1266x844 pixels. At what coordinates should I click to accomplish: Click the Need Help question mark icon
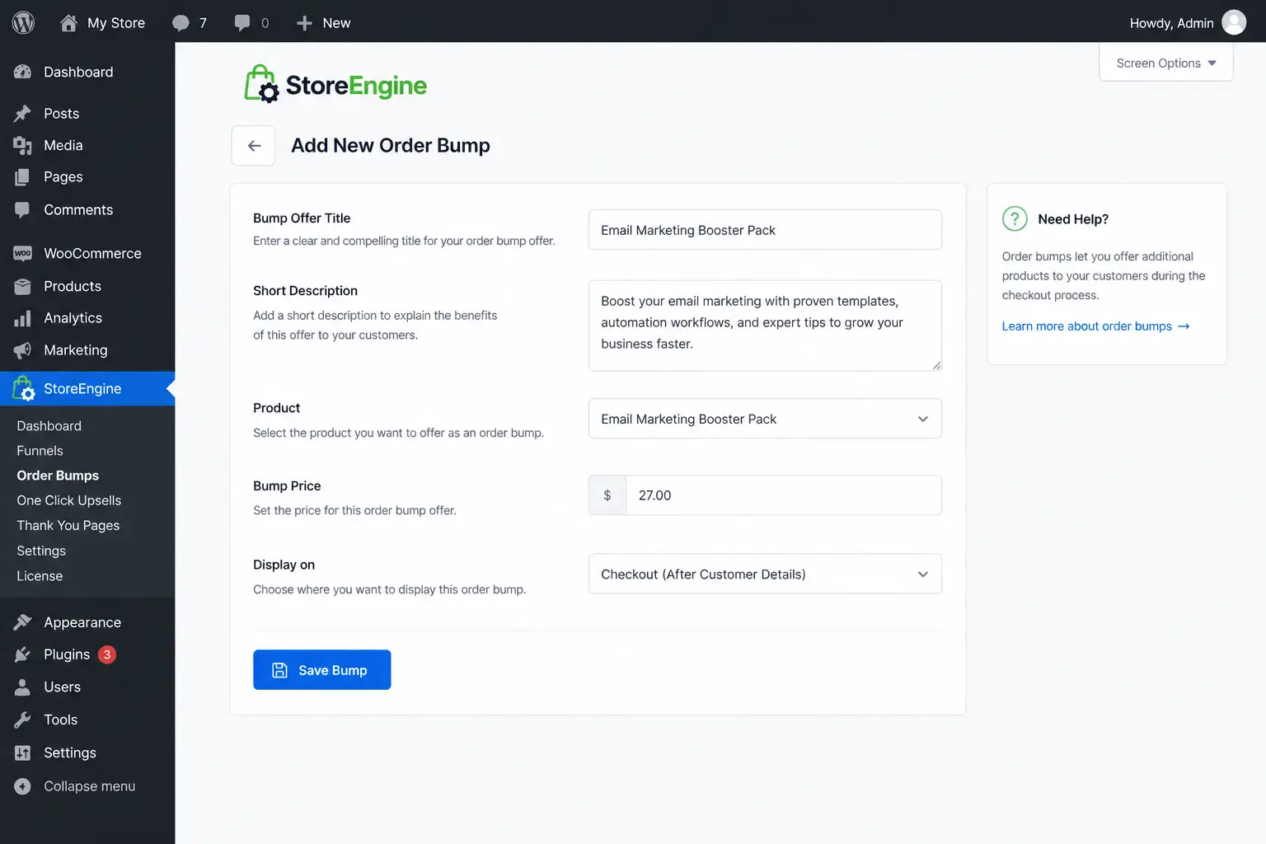[1015, 218]
